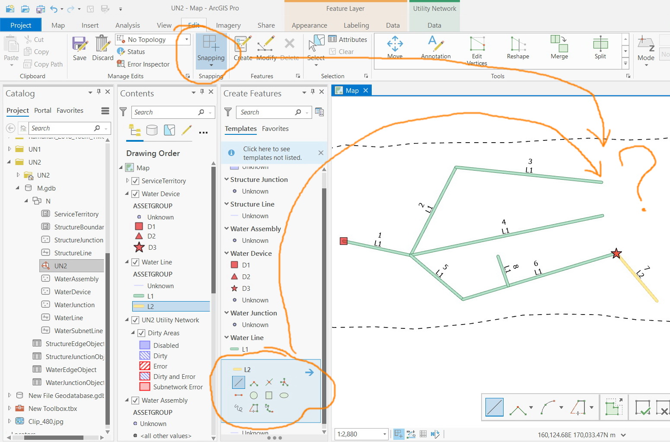670x442 pixels.
Task: Switch to Favorites tab in Create Features
Action: click(x=275, y=129)
